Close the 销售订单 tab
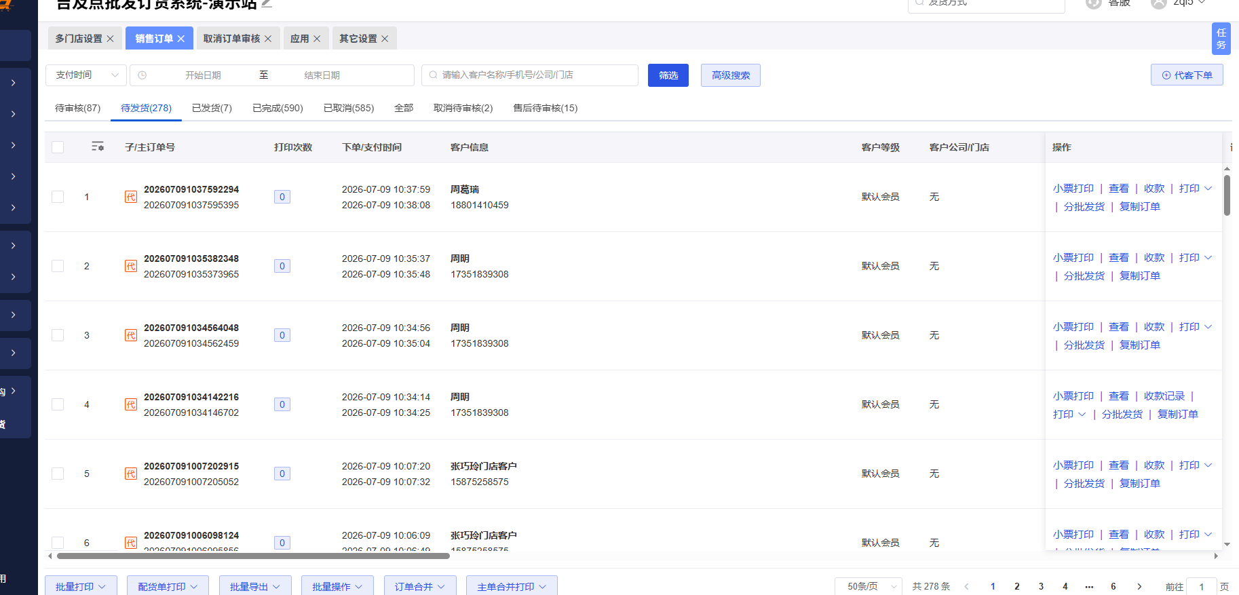This screenshot has width=1239, height=595. pyautogui.click(x=181, y=39)
